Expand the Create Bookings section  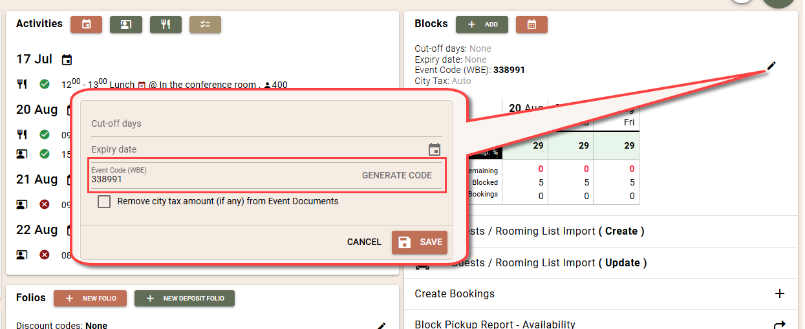click(601, 294)
